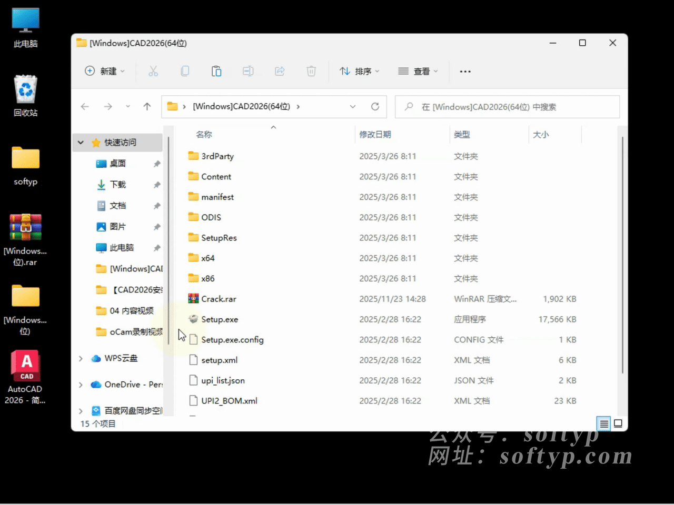Go up one folder level

pos(147,106)
